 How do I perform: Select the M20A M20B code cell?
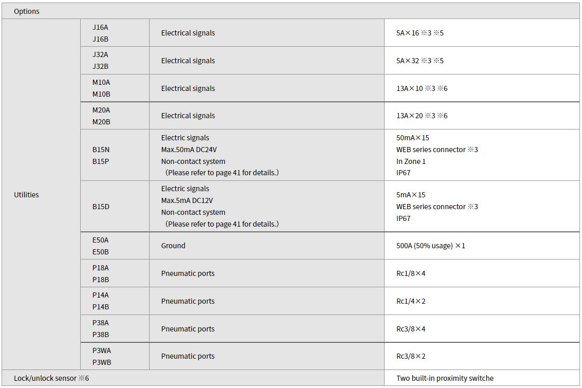[x=115, y=116]
